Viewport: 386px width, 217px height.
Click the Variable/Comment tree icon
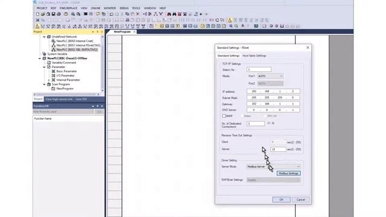click(x=49, y=63)
